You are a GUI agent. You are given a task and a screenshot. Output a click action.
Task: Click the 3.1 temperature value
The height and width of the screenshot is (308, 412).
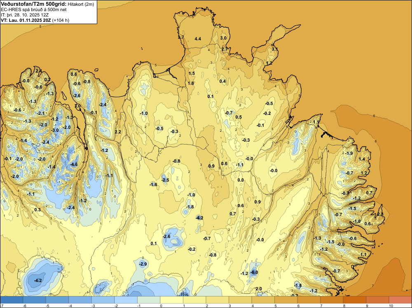point(274,49)
